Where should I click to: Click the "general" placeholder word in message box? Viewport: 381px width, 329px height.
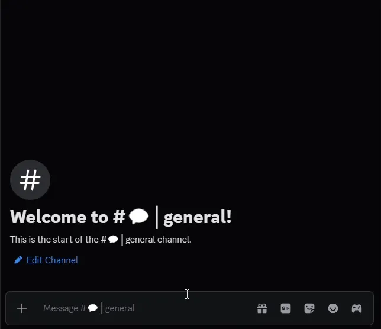[x=120, y=308]
